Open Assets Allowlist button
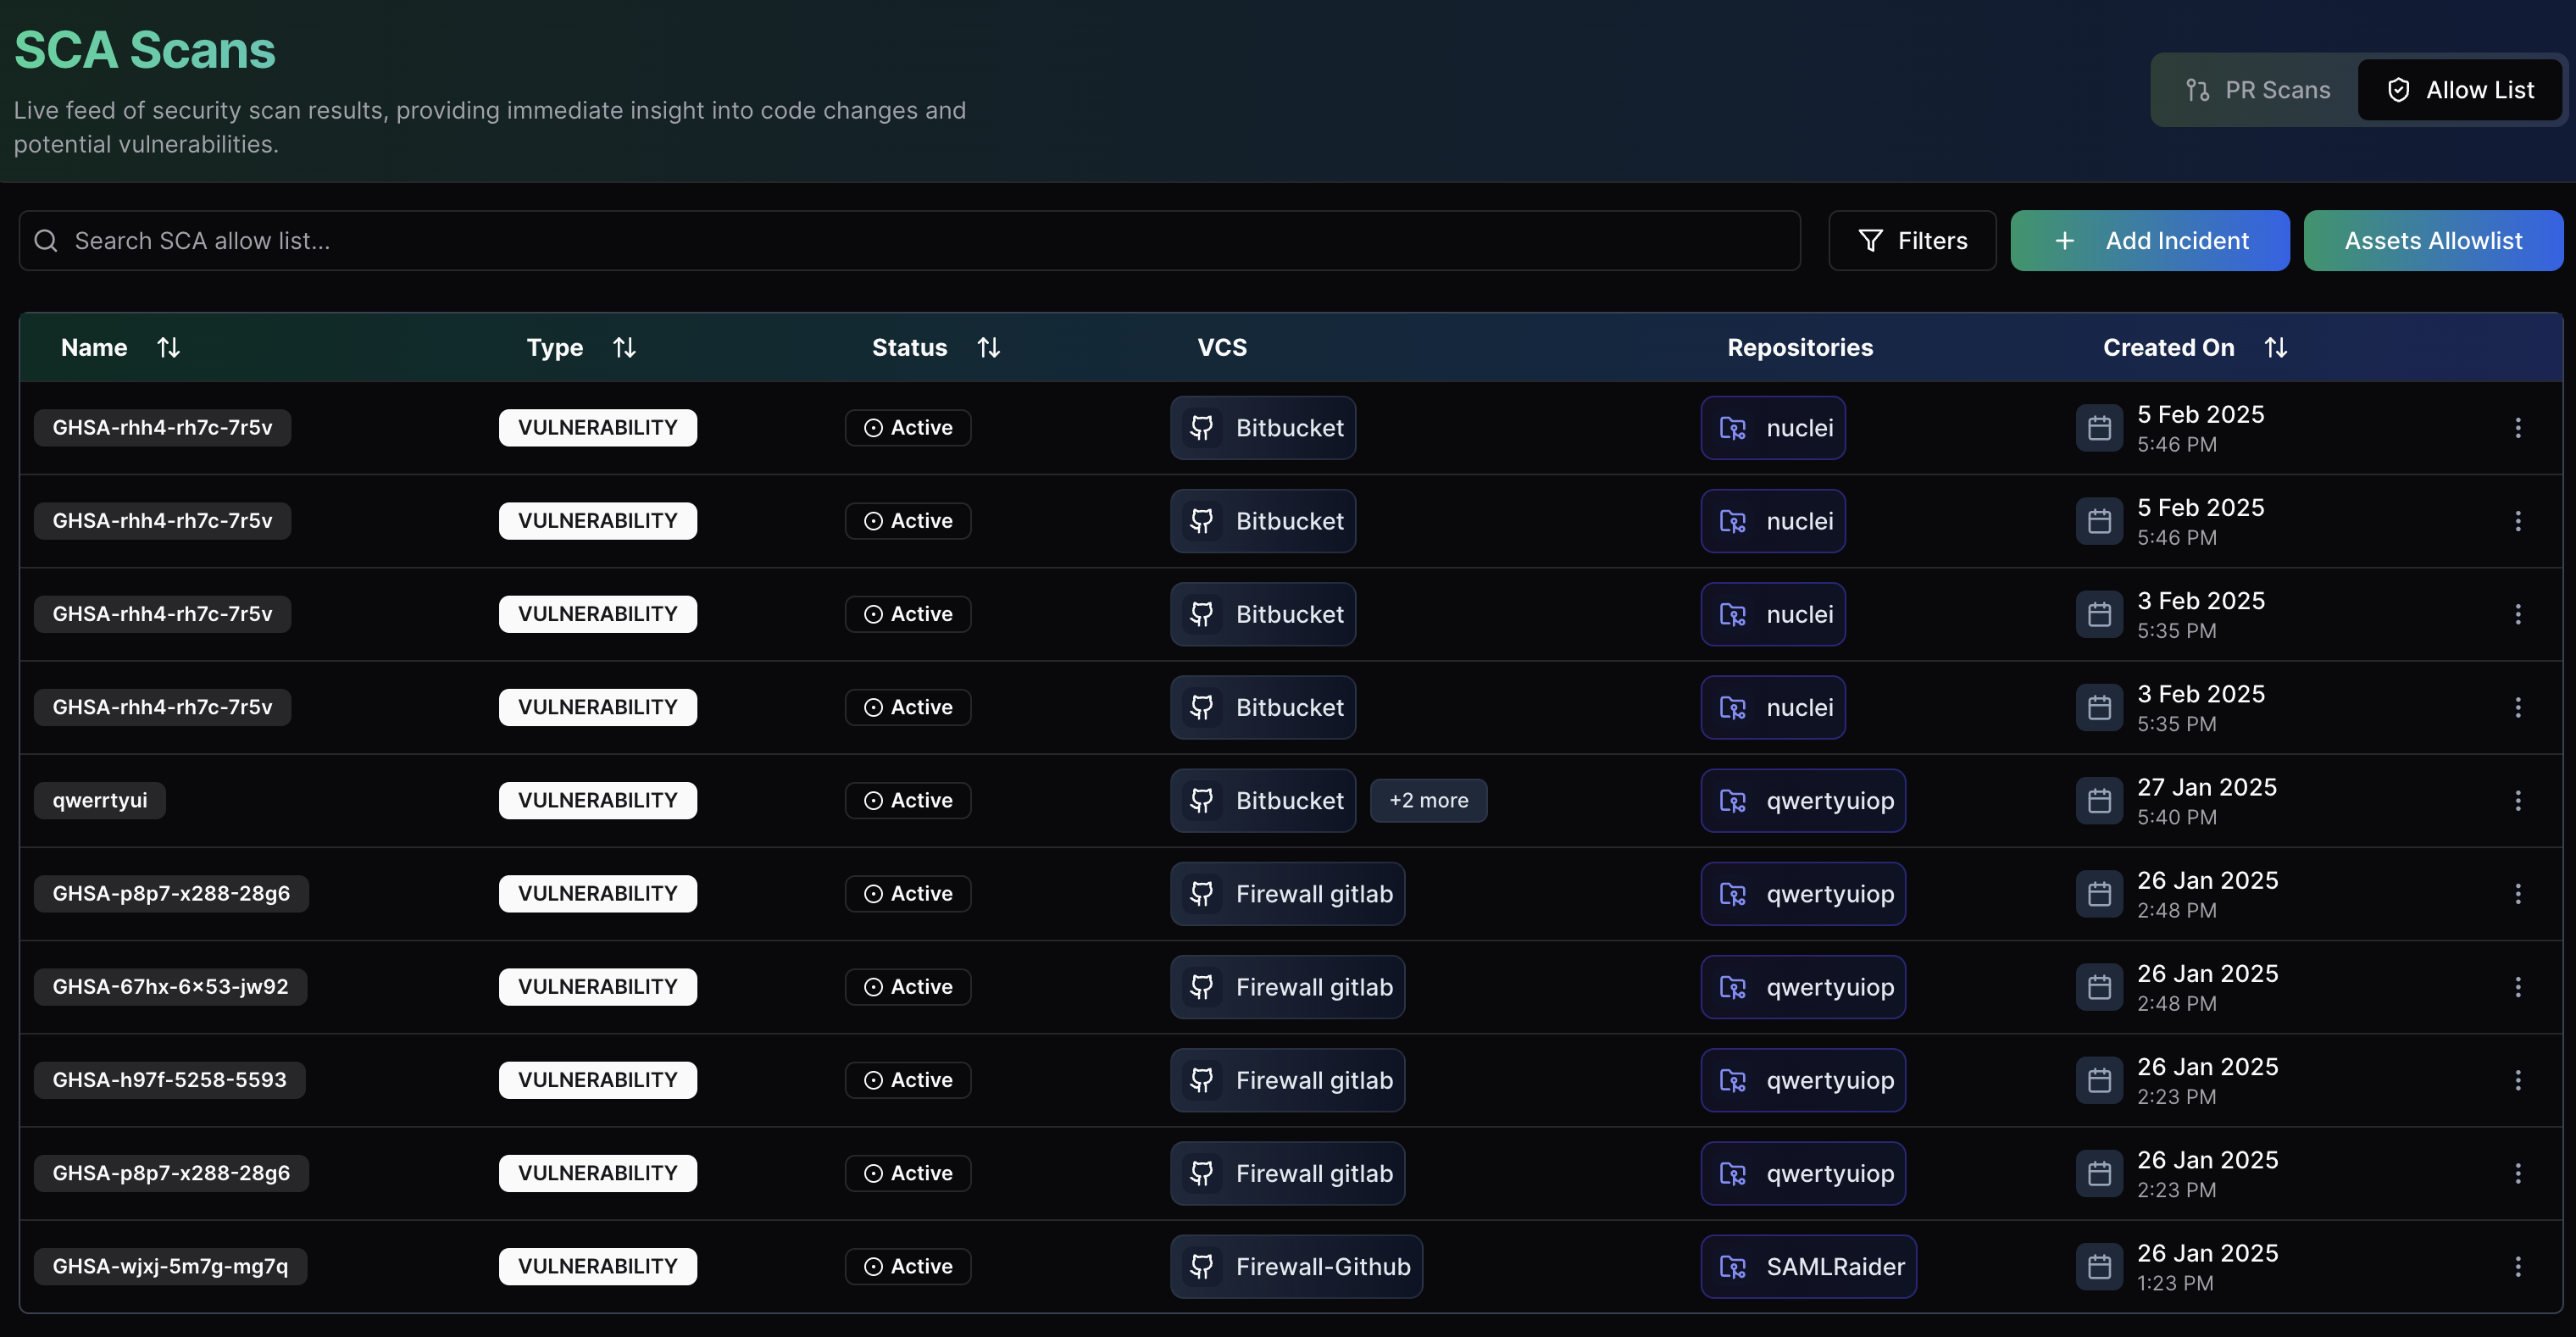Image resolution: width=2576 pixels, height=1337 pixels. tap(2433, 241)
